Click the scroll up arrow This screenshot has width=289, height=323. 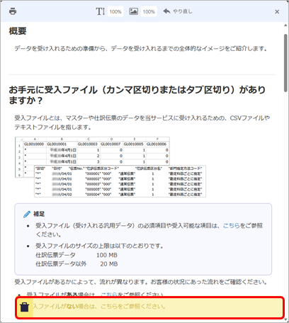coord(285,25)
